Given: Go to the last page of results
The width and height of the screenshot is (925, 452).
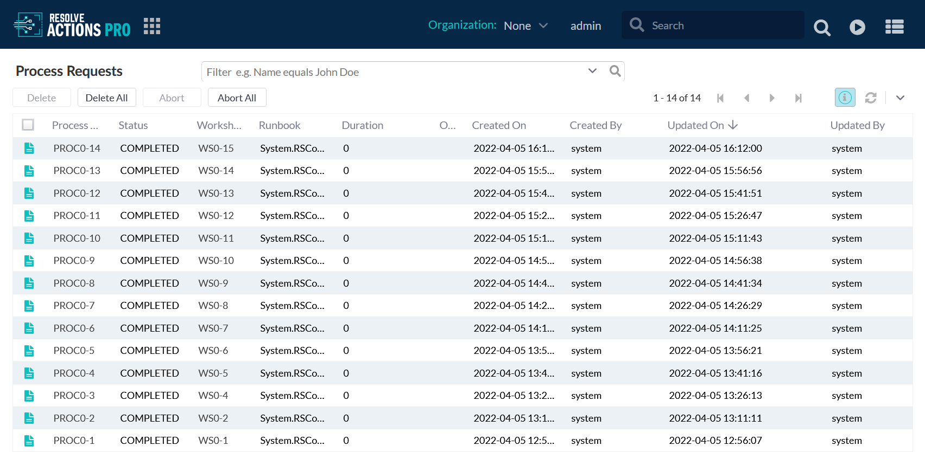Looking at the screenshot, I should (x=798, y=98).
